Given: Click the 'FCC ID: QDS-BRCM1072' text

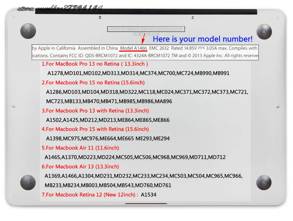Looking at the screenshot, I should pos(93,56).
